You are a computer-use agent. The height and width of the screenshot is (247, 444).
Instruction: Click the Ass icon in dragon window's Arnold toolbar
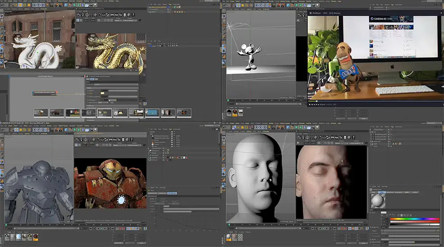pyautogui.click(x=116, y=15)
